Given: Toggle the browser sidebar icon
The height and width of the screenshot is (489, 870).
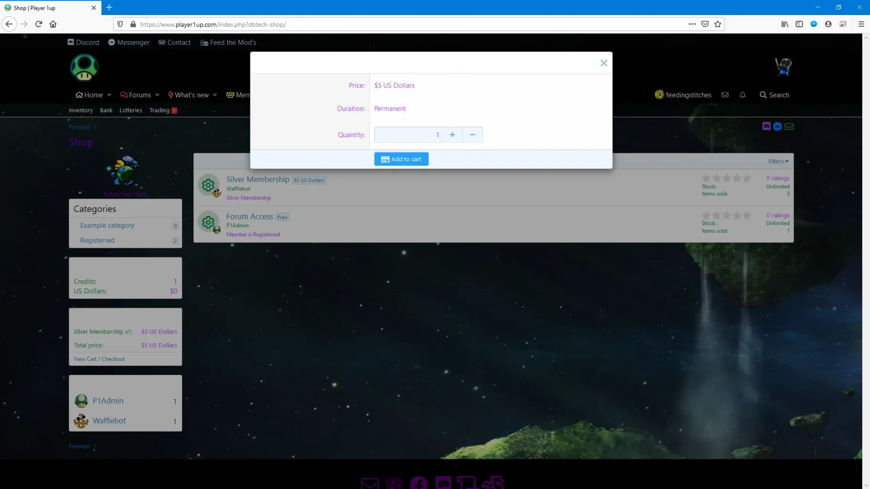Looking at the screenshot, I should [x=799, y=24].
